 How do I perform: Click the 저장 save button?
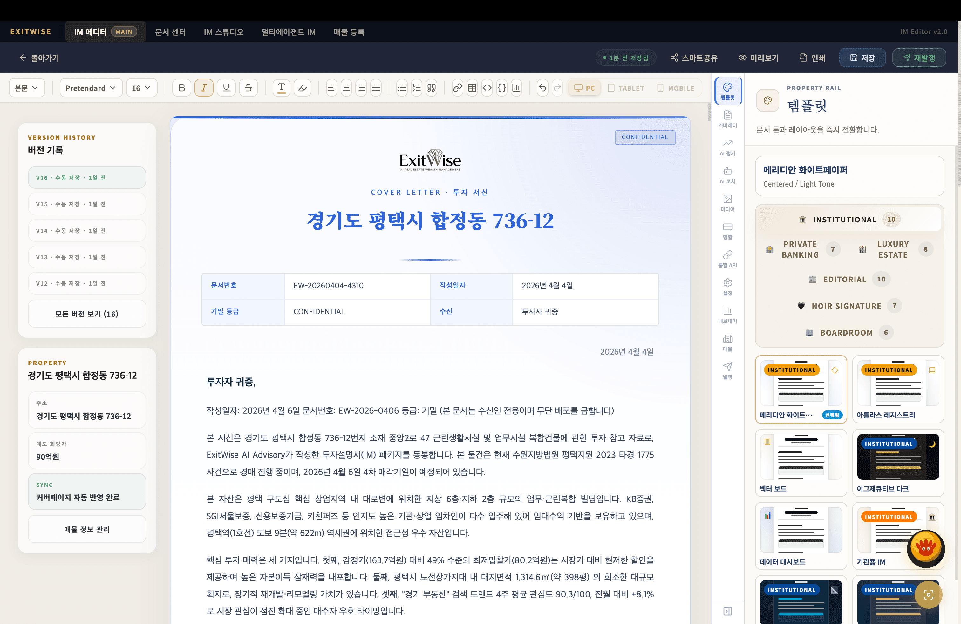tap(862, 57)
